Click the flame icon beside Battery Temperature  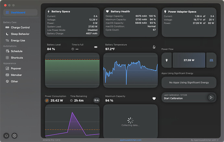tap(154, 47)
